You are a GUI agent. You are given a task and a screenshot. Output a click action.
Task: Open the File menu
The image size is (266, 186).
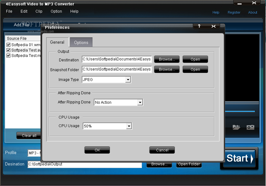[x=9, y=11]
